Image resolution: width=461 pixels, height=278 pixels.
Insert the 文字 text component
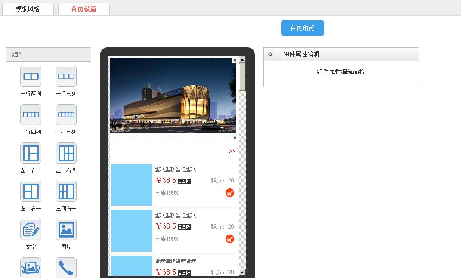point(31,230)
